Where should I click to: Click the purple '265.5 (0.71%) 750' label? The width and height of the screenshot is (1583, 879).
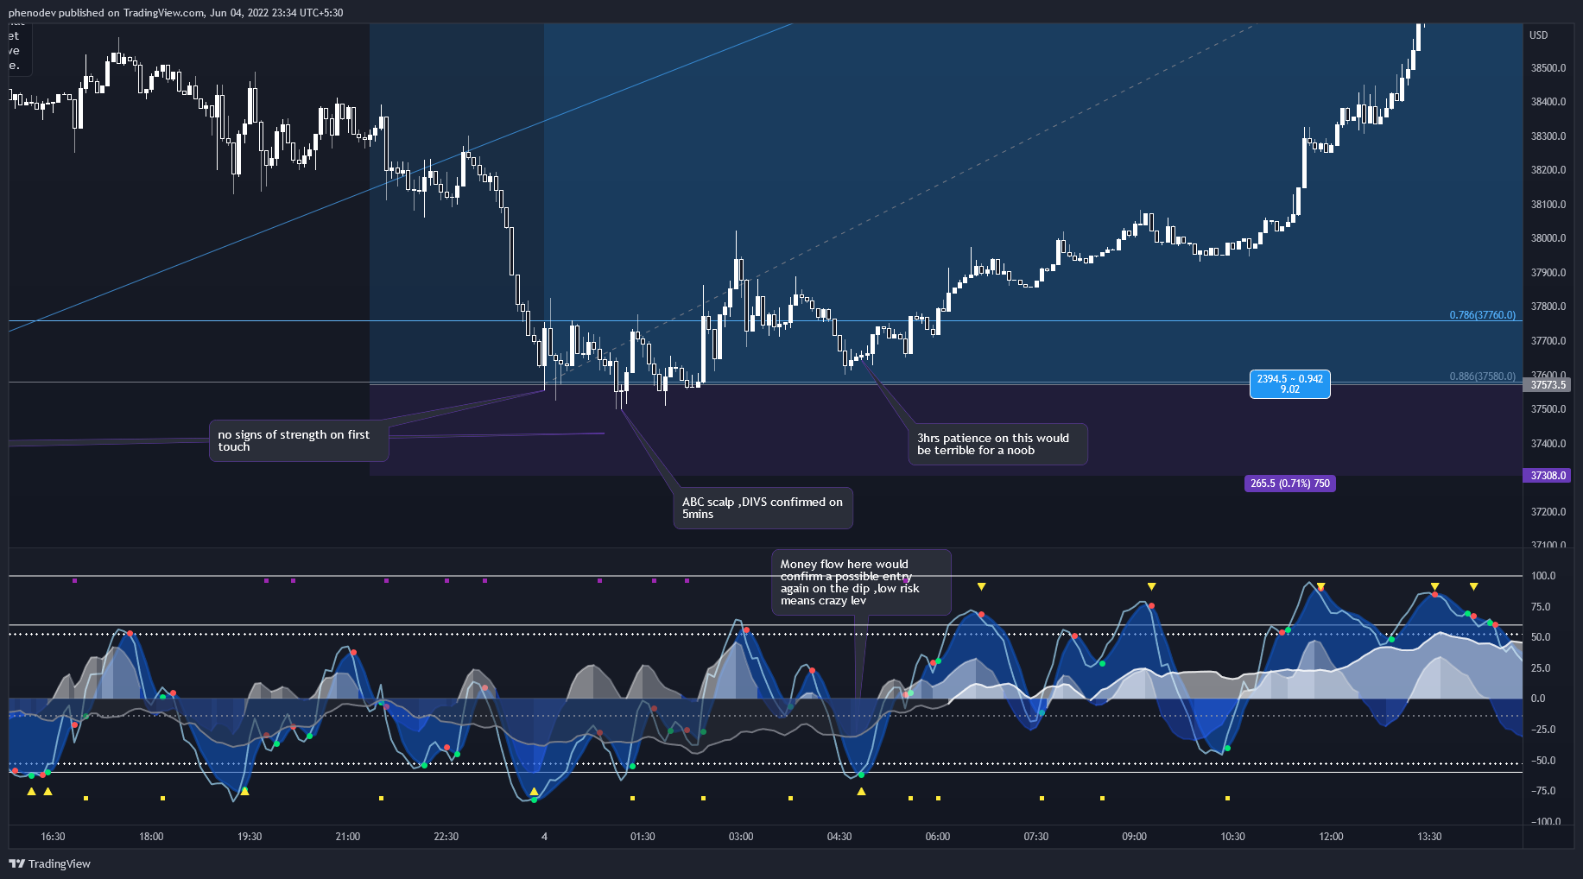[1290, 484]
